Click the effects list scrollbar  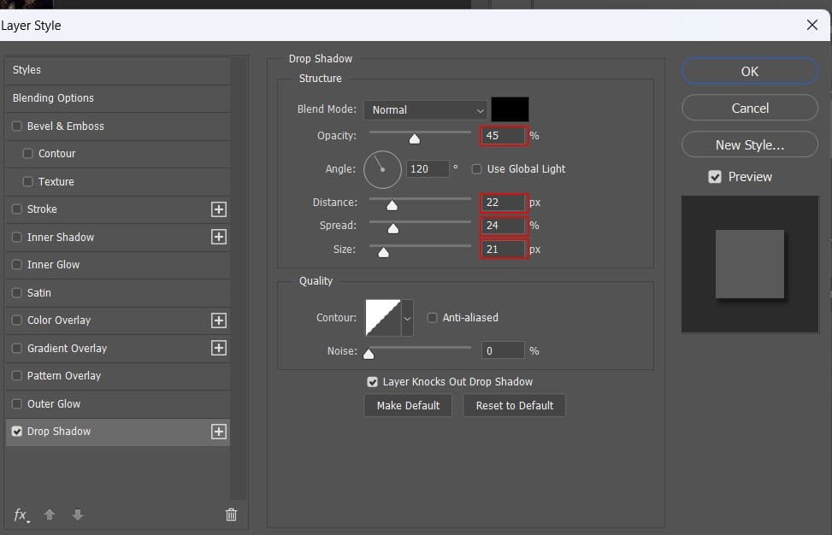click(x=239, y=278)
